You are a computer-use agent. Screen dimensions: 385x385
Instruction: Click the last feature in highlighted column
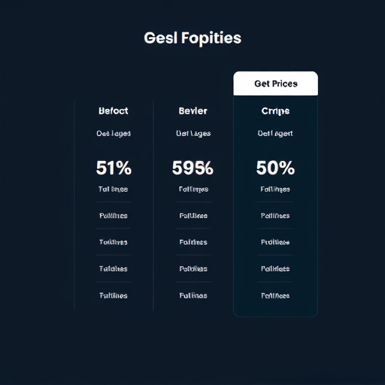click(x=275, y=296)
